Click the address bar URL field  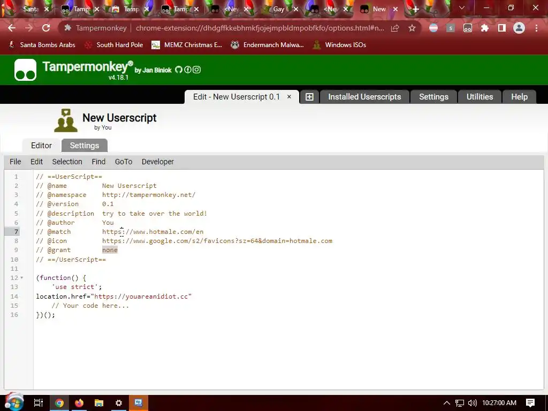(260, 28)
